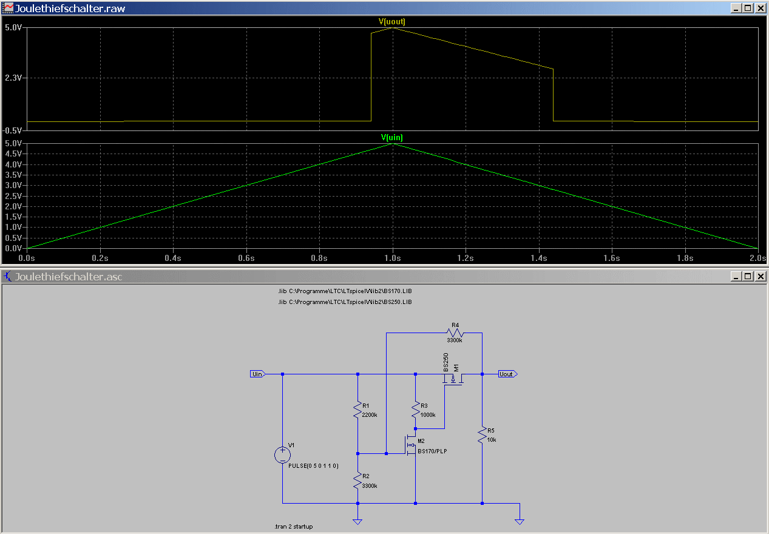Select the BS170 MOSFET M2 symbol

coord(411,446)
